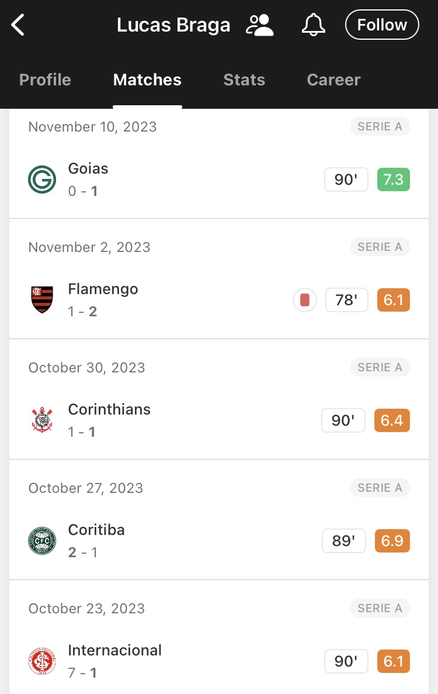Tap the back arrow icon
The width and height of the screenshot is (438, 694).
point(18,25)
